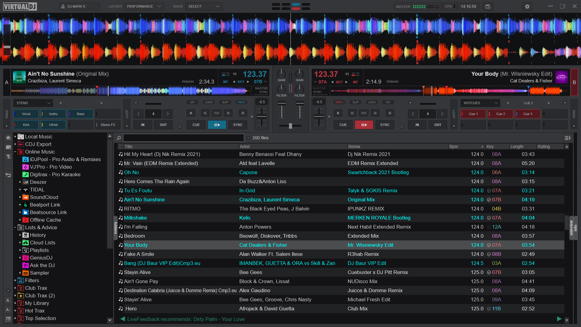Open the list view options icon above the browser

568,138
